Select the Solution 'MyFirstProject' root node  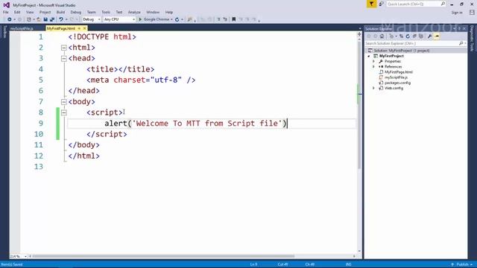[x=402, y=51]
